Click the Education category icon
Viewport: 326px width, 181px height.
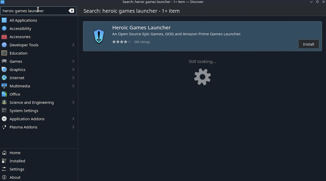4,53
